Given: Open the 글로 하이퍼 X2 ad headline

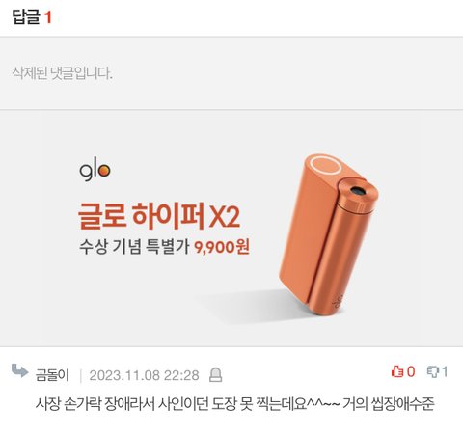Looking at the screenshot, I should tap(159, 216).
